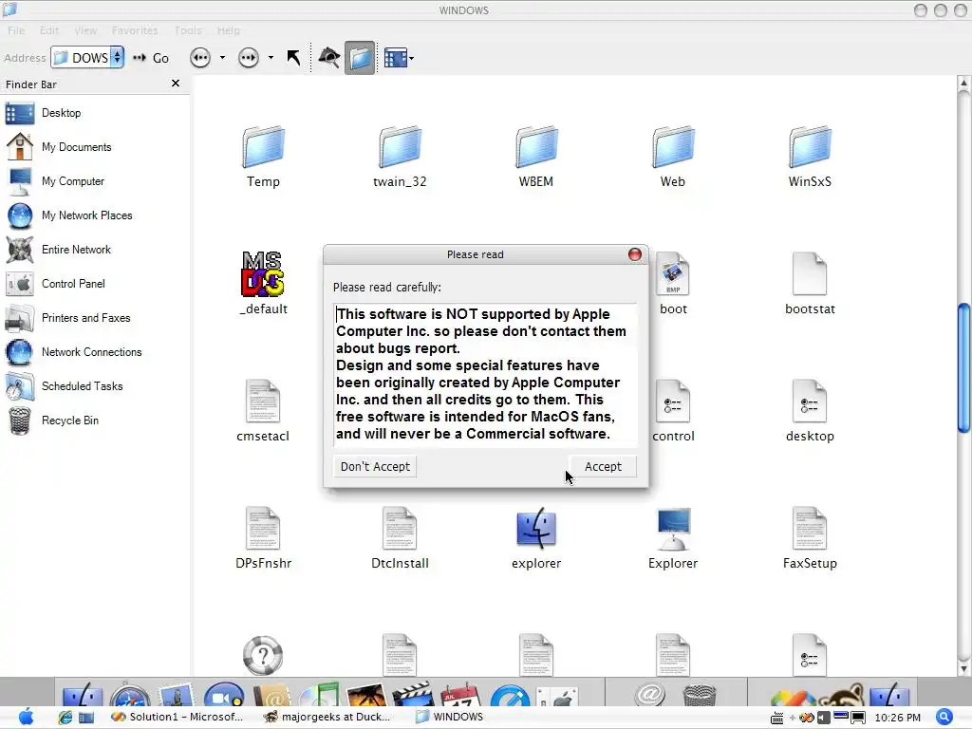Go up one folder level with the arrow icon
The width and height of the screenshot is (972, 729).
click(x=293, y=58)
